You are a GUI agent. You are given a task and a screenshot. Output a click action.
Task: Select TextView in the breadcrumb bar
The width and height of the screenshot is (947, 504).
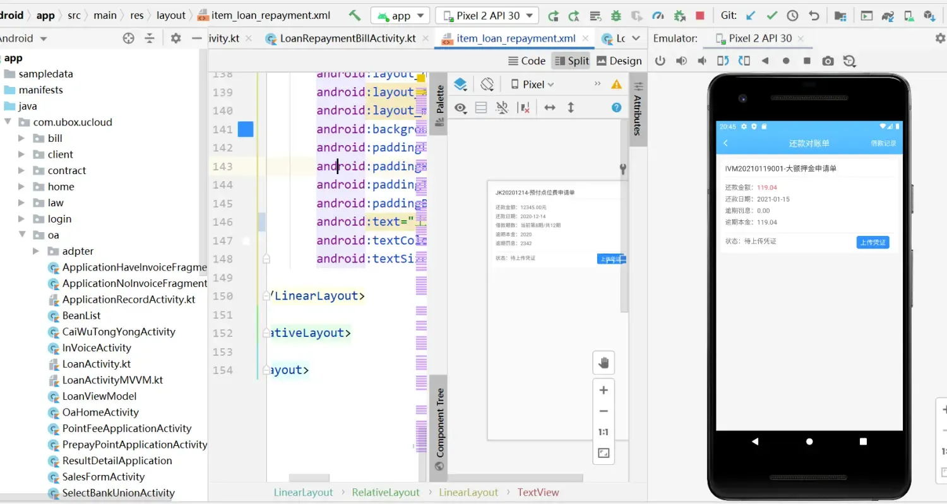pyautogui.click(x=537, y=492)
